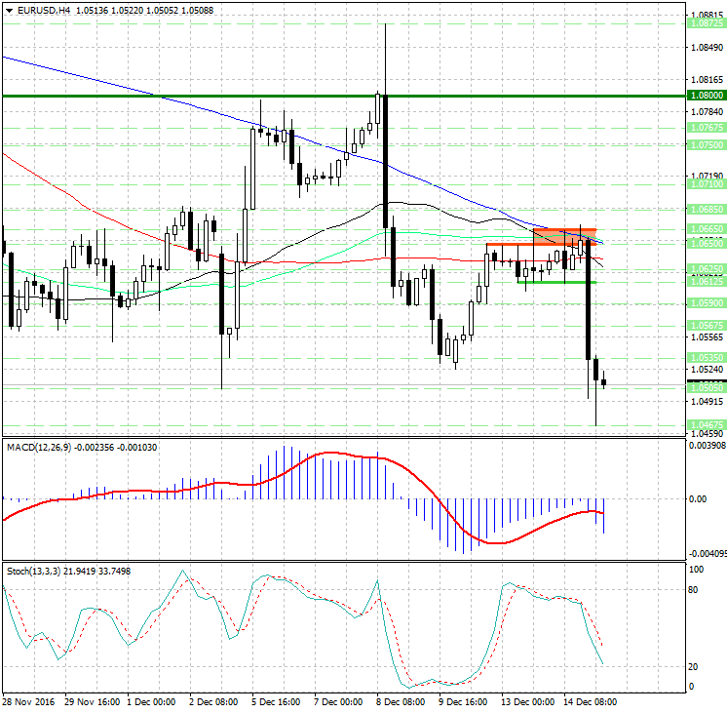Click the 1.05565 price scale value

click(x=707, y=337)
